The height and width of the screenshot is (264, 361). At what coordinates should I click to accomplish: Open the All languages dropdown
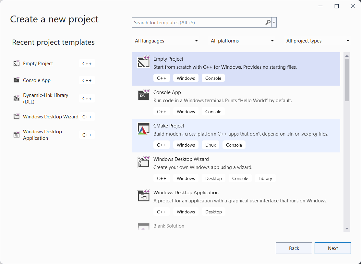tap(166, 41)
